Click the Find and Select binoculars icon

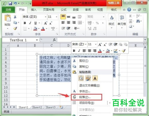point(138,21)
